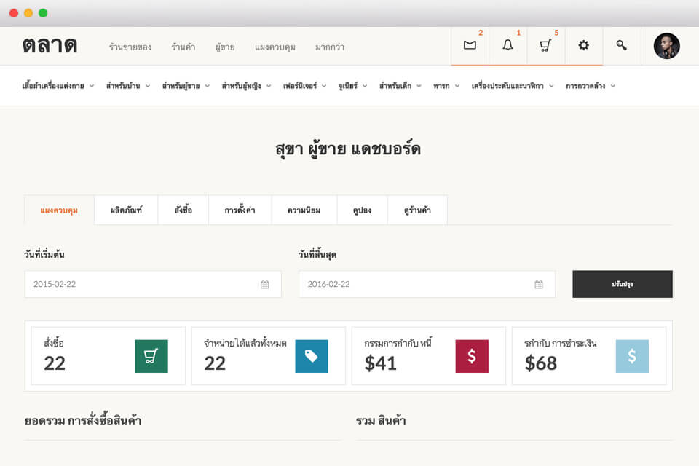Click the blue tag sales icon
This screenshot has height=466, width=699.
311,356
